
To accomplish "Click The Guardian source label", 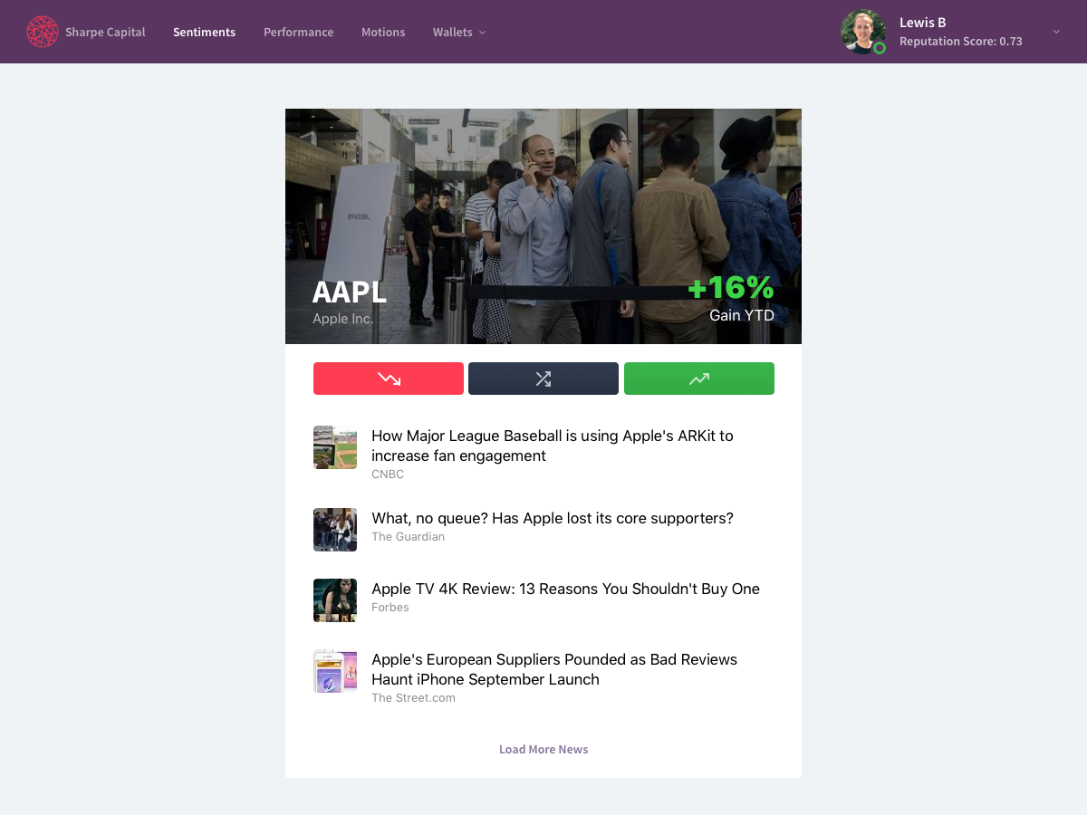I will pos(408,536).
